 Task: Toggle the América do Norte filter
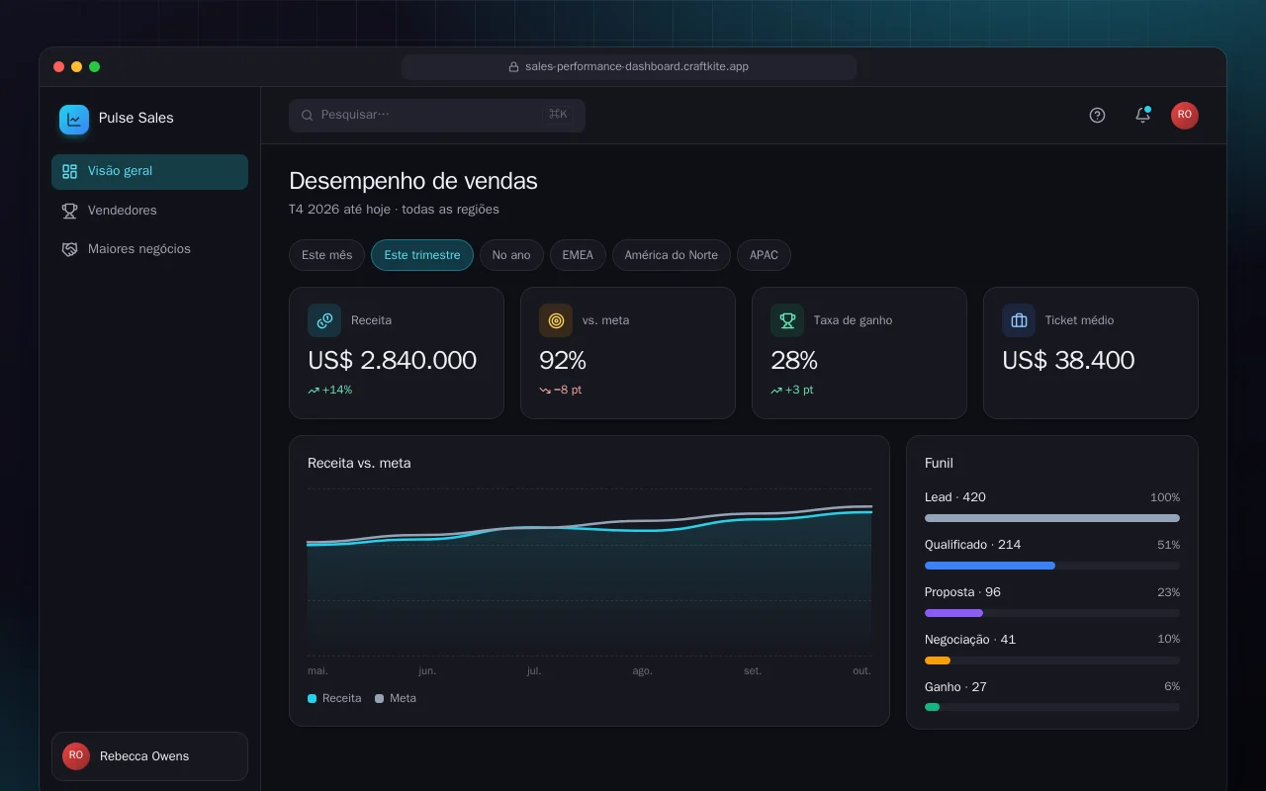672,255
